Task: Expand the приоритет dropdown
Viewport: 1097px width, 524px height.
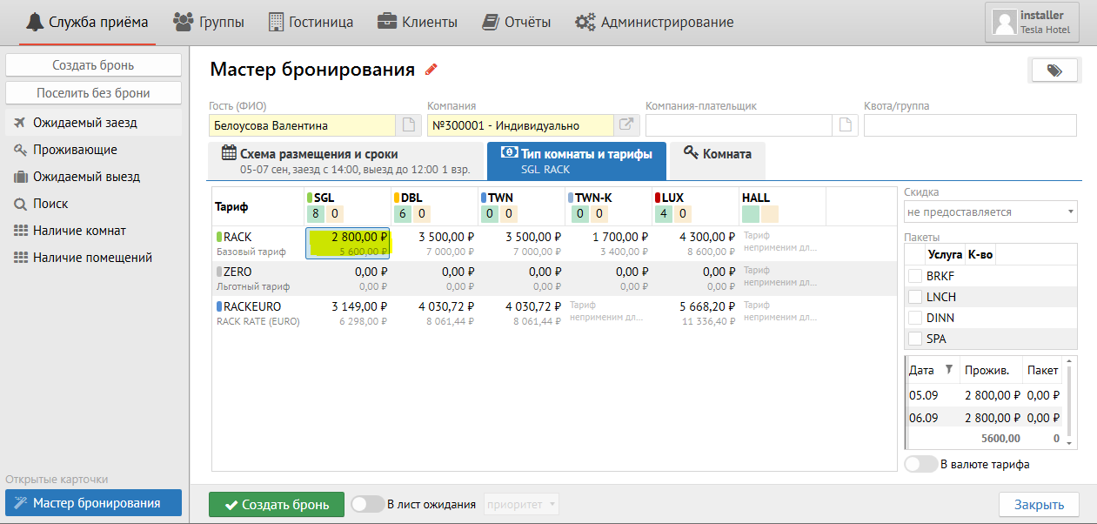Action: 522,504
